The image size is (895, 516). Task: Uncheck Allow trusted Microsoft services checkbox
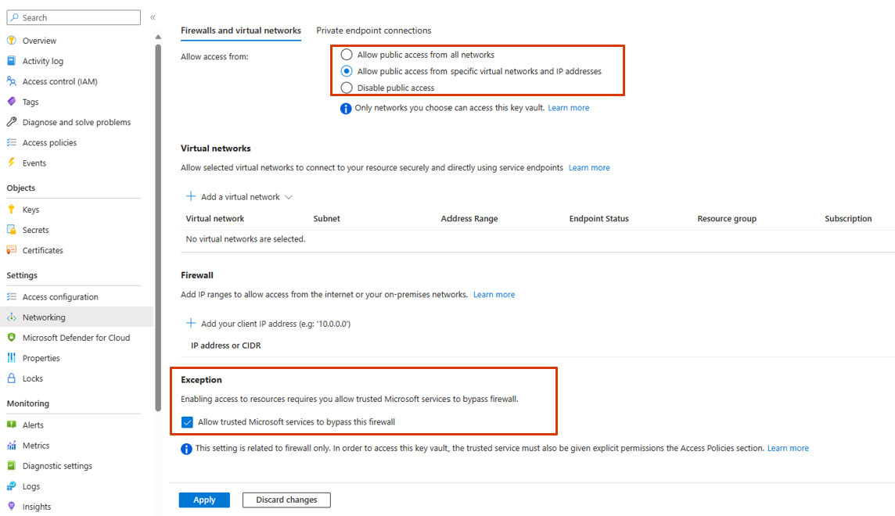[187, 422]
